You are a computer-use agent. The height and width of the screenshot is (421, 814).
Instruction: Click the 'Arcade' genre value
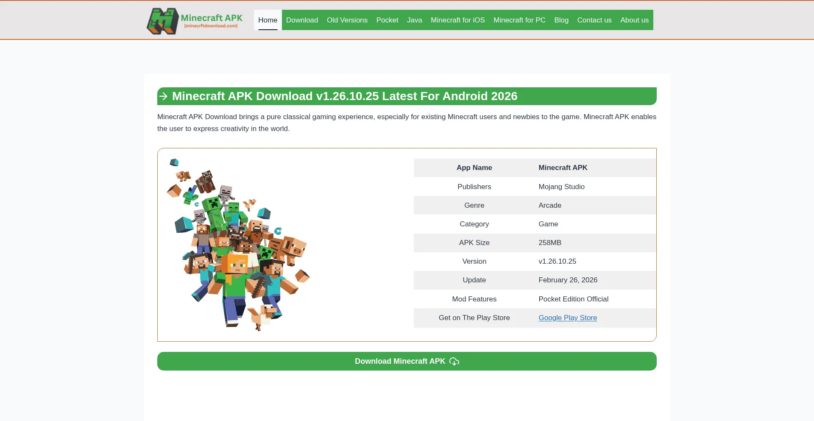pyautogui.click(x=550, y=205)
